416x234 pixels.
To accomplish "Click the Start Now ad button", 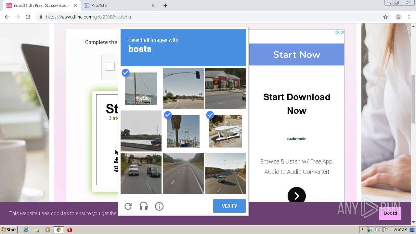I will coord(297,55).
